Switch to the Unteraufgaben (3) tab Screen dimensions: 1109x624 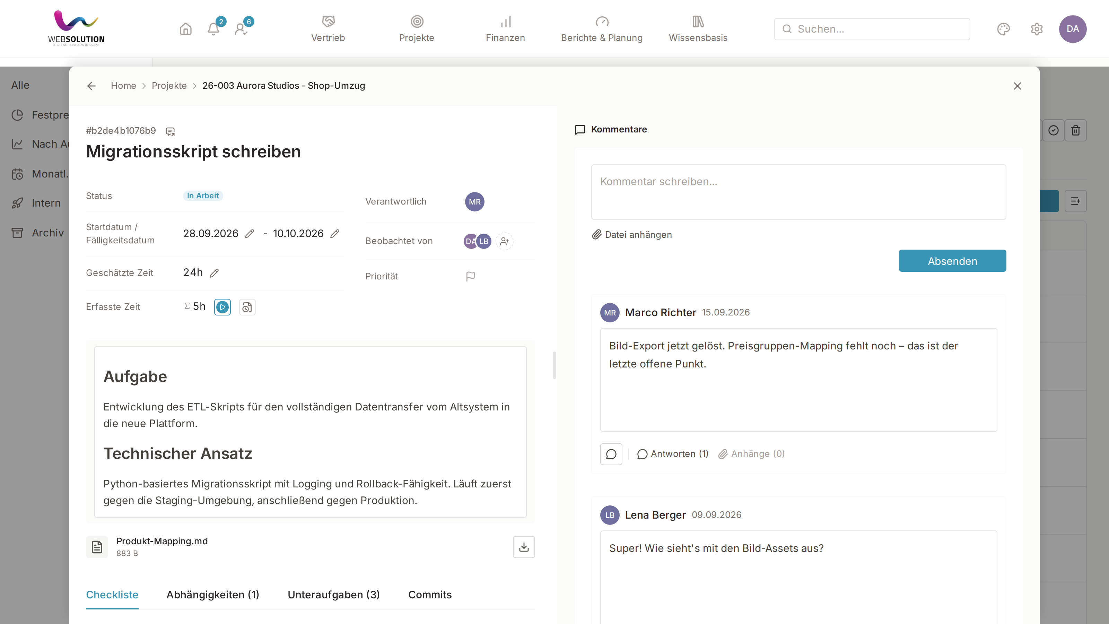click(334, 595)
